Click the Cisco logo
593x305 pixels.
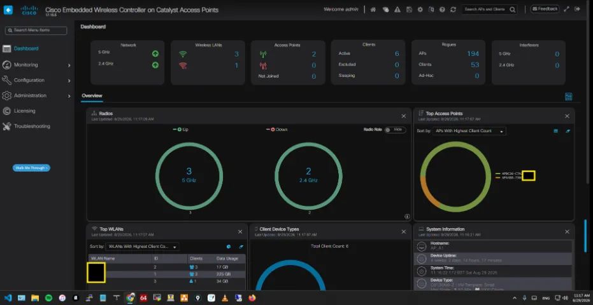[29, 10]
